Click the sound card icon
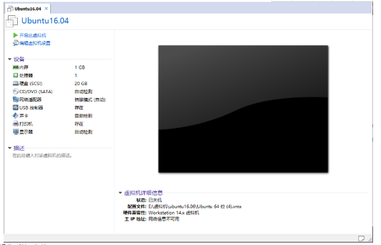Screen dimensions: 381x245 (15, 116)
